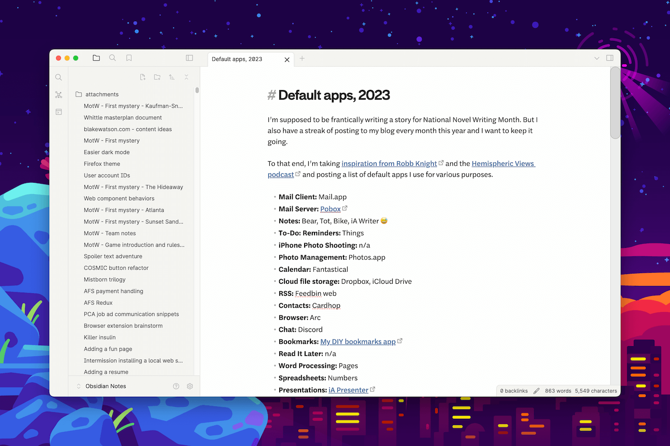Toggle editing mode with the pencil icon
The height and width of the screenshot is (446, 670).
(536, 391)
